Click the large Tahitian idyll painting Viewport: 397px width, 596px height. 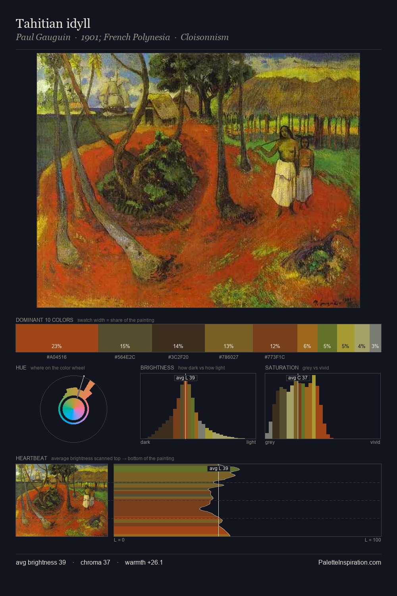click(198, 180)
